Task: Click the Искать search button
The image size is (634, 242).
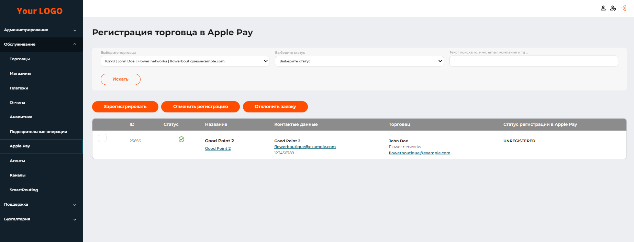Action: tap(120, 79)
